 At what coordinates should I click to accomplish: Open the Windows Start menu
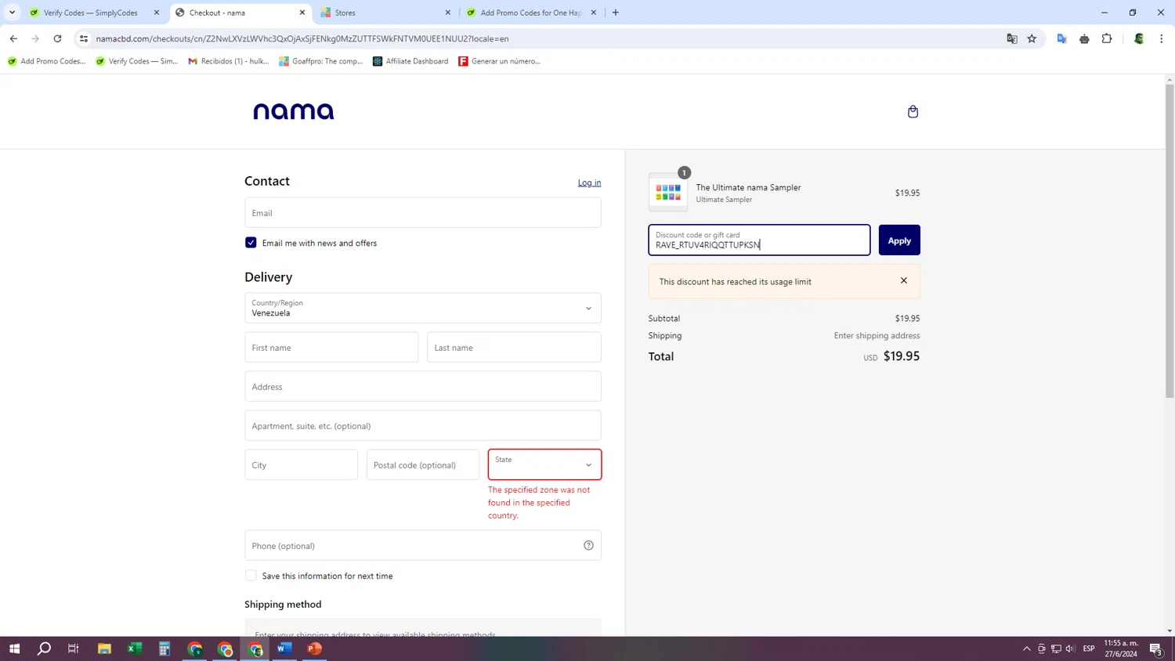tap(14, 648)
